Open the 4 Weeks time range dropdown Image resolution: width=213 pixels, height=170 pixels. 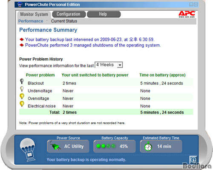[109, 65]
